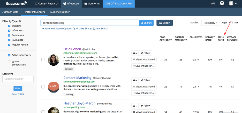Open the Sort by Relevancy dropdown
Viewport: 242px width, 113px height.
(x=210, y=23)
